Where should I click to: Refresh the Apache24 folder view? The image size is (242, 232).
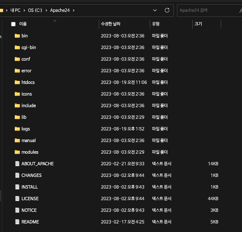(167, 10)
